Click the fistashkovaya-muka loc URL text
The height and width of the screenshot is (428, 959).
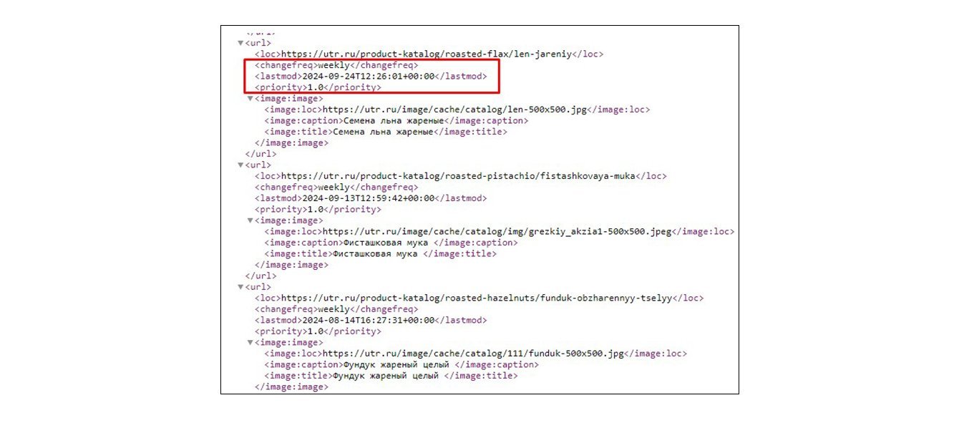tap(458, 176)
